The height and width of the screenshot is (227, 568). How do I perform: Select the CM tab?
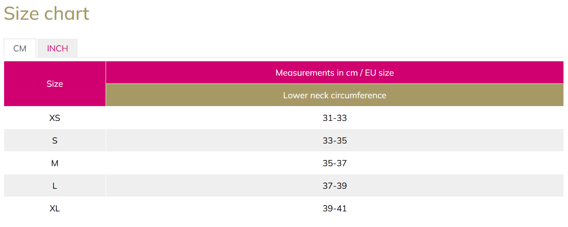pos(20,48)
